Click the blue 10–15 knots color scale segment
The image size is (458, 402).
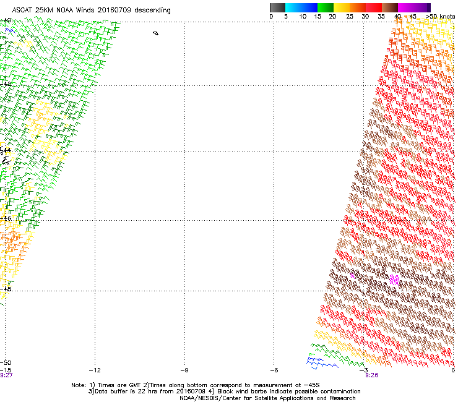point(309,7)
